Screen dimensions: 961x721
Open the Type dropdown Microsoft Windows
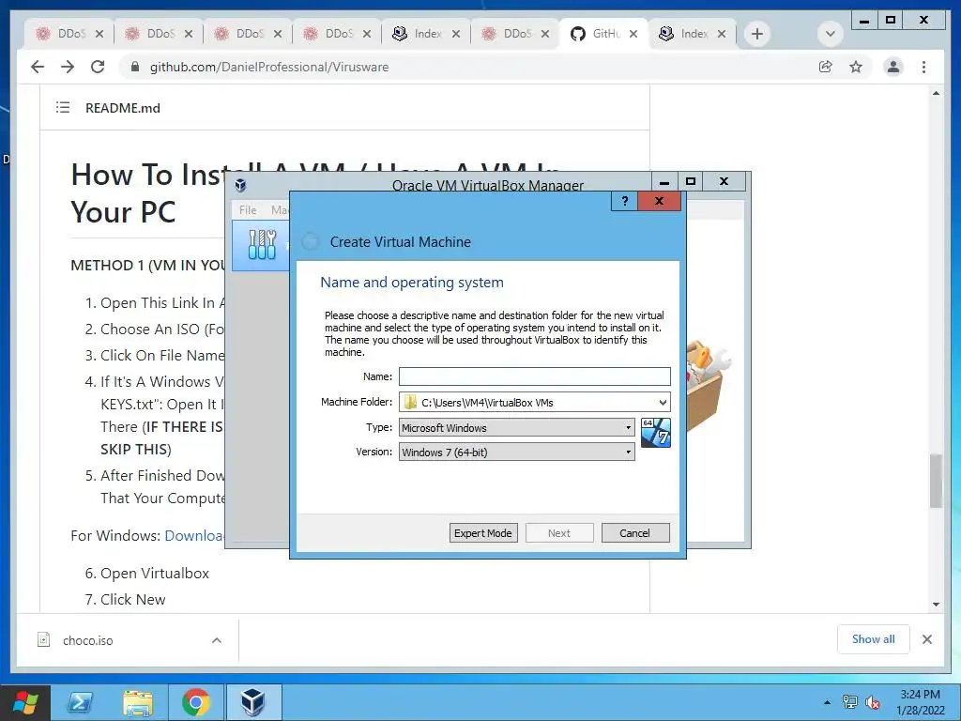click(517, 427)
